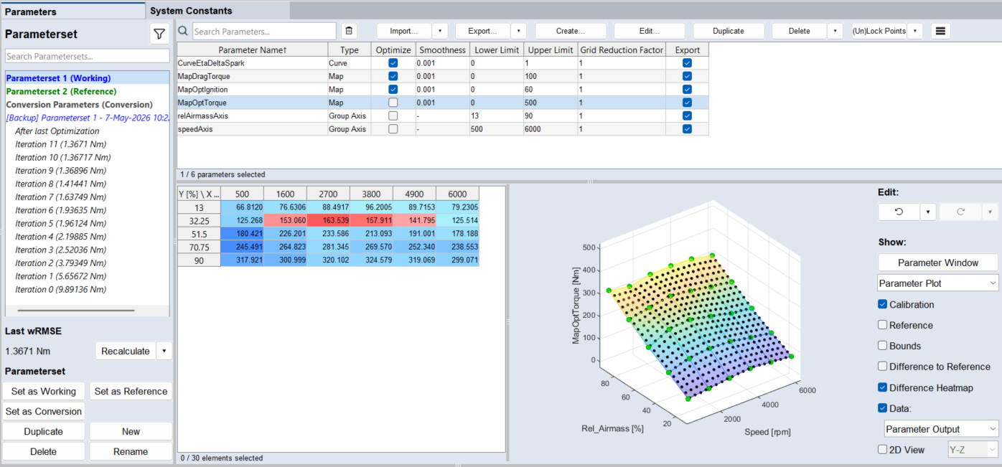
Task: Expand the undo history dropdown arrow
Action: [x=927, y=212]
